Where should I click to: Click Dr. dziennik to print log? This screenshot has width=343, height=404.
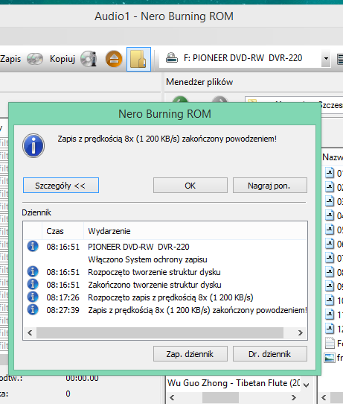[270, 354]
